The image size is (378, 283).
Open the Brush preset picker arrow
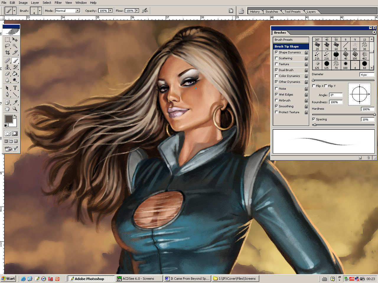pyautogui.click(x=40, y=11)
